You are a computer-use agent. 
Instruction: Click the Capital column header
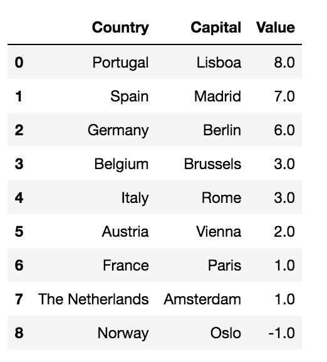[216, 28]
